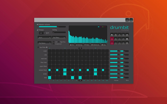
Task: Click the cyan analyzer legend swatch
Action: pos(99,27)
